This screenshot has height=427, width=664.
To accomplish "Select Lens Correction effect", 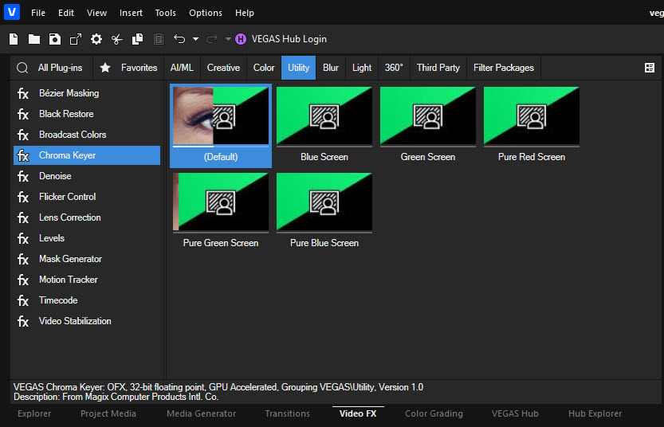I will [87, 217].
